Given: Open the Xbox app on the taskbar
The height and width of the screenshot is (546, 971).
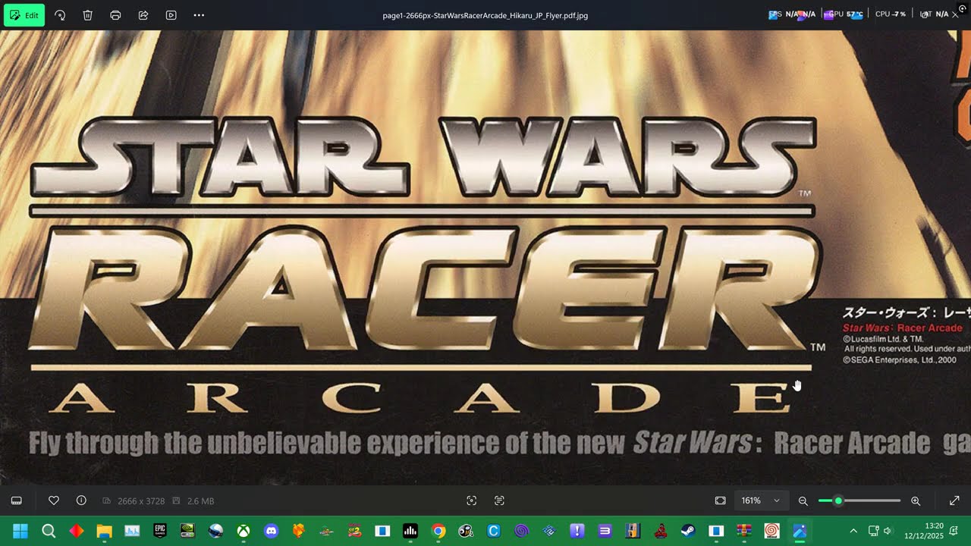Looking at the screenshot, I should (244, 531).
